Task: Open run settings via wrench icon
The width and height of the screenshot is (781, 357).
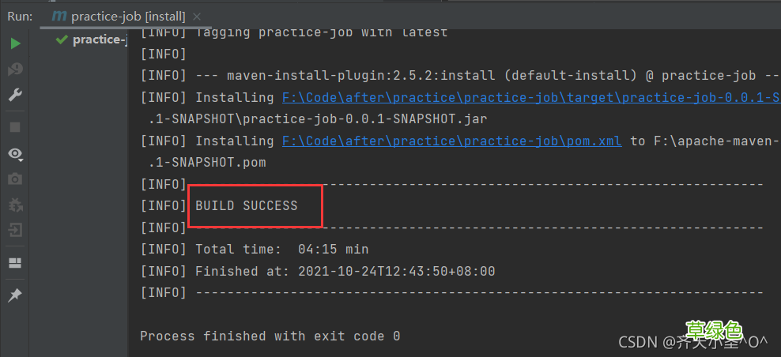Action: (x=16, y=95)
